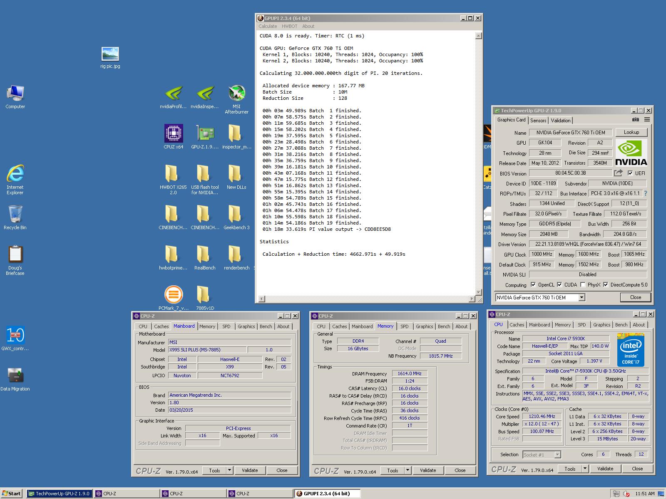The width and height of the screenshot is (666, 499).
Task: Toggle the PhysX checkbox
Action: point(583,285)
